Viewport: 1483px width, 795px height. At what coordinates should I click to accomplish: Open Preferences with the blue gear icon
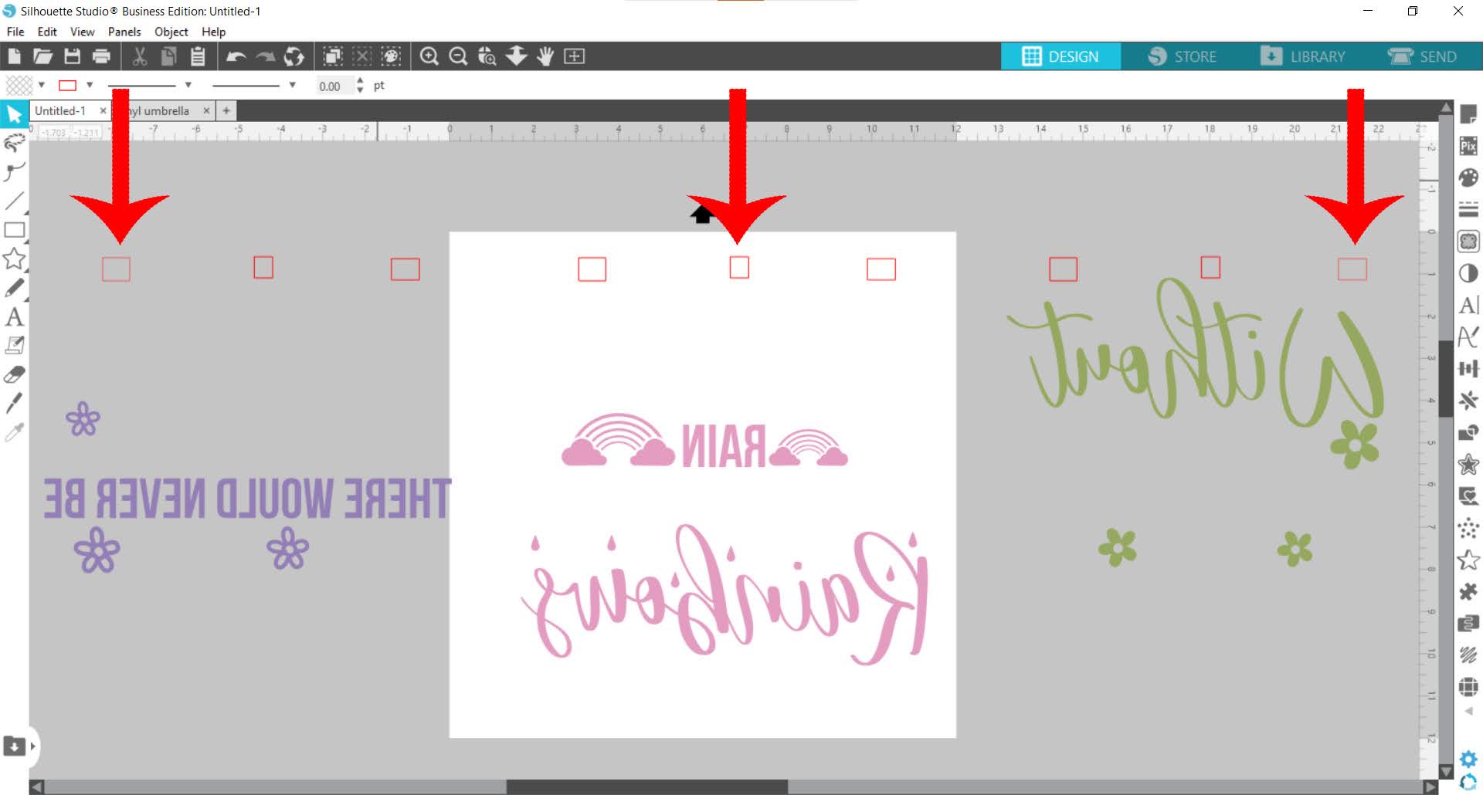1468,758
